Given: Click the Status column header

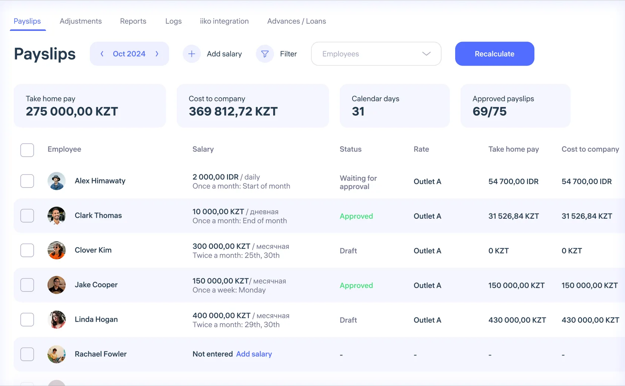Looking at the screenshot, I should (351, 149).
